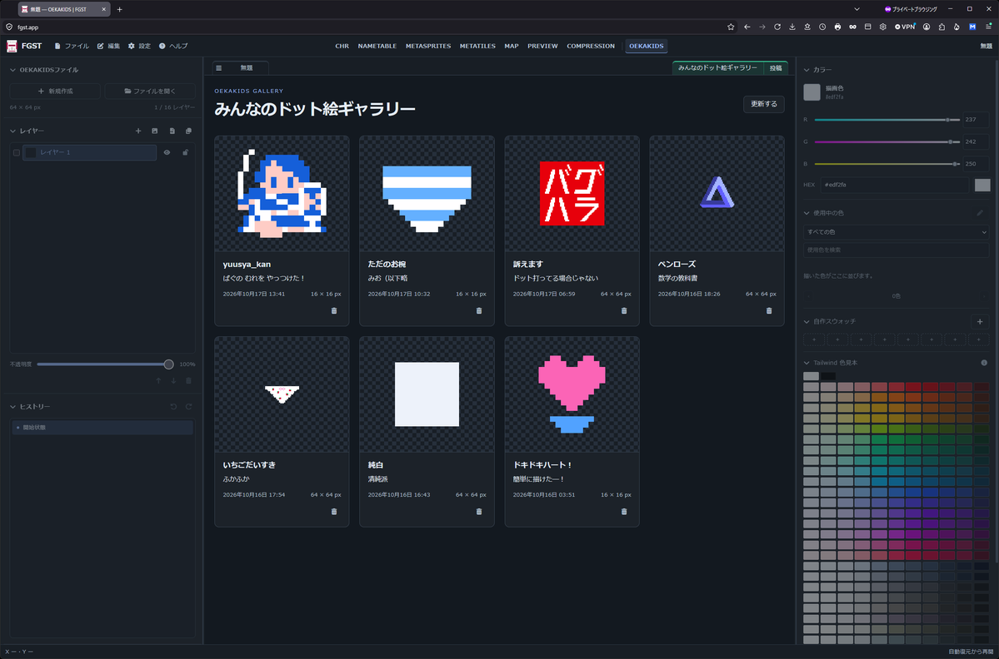
Task: Click the 新規作成 button
Action: pyautogui.click(x=56, y=91)
